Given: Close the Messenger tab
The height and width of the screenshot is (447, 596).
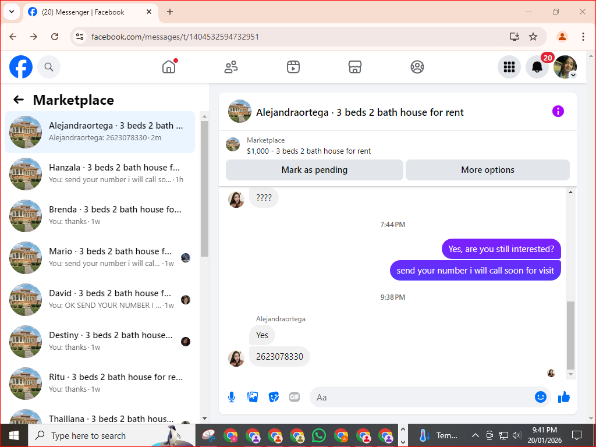Looking at the screenshot, I should [149, 12].
